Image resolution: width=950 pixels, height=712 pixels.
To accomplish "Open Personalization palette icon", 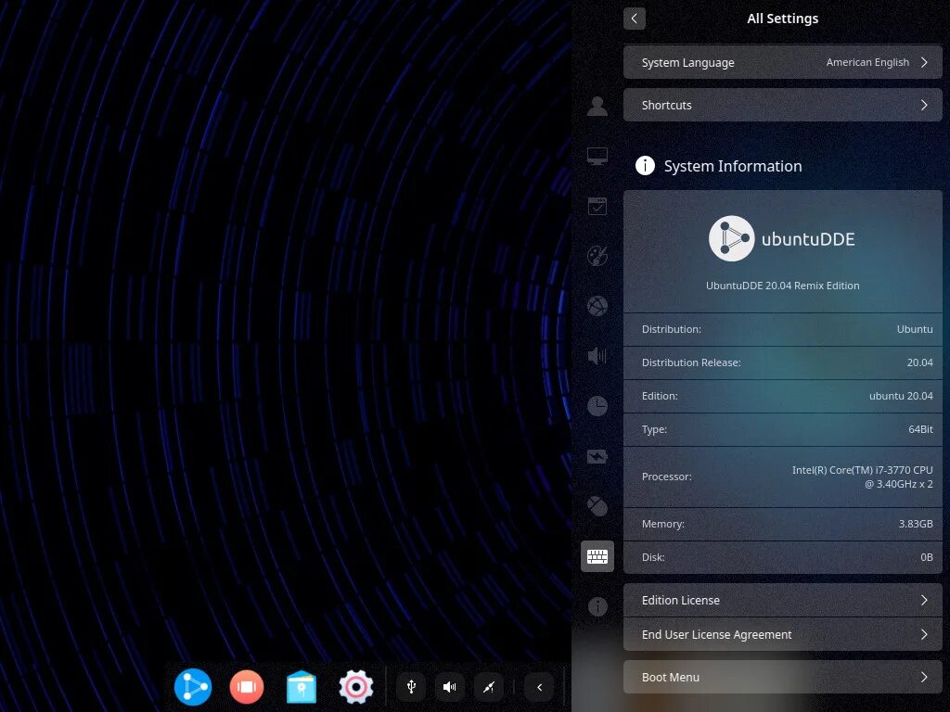I will (597, 256).
